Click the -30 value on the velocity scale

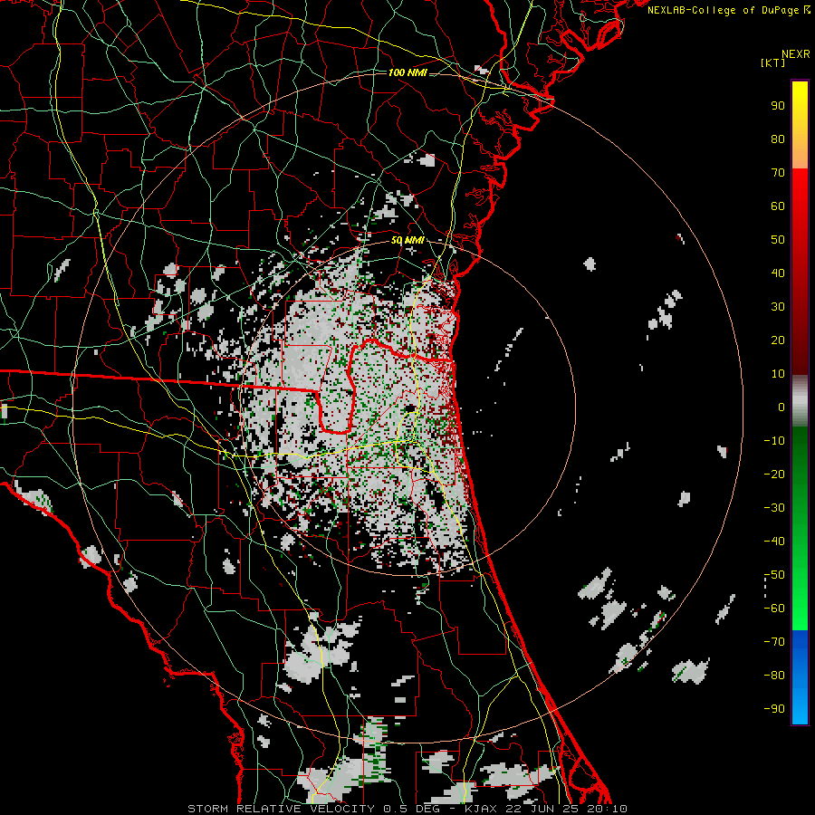coord(774,508)
